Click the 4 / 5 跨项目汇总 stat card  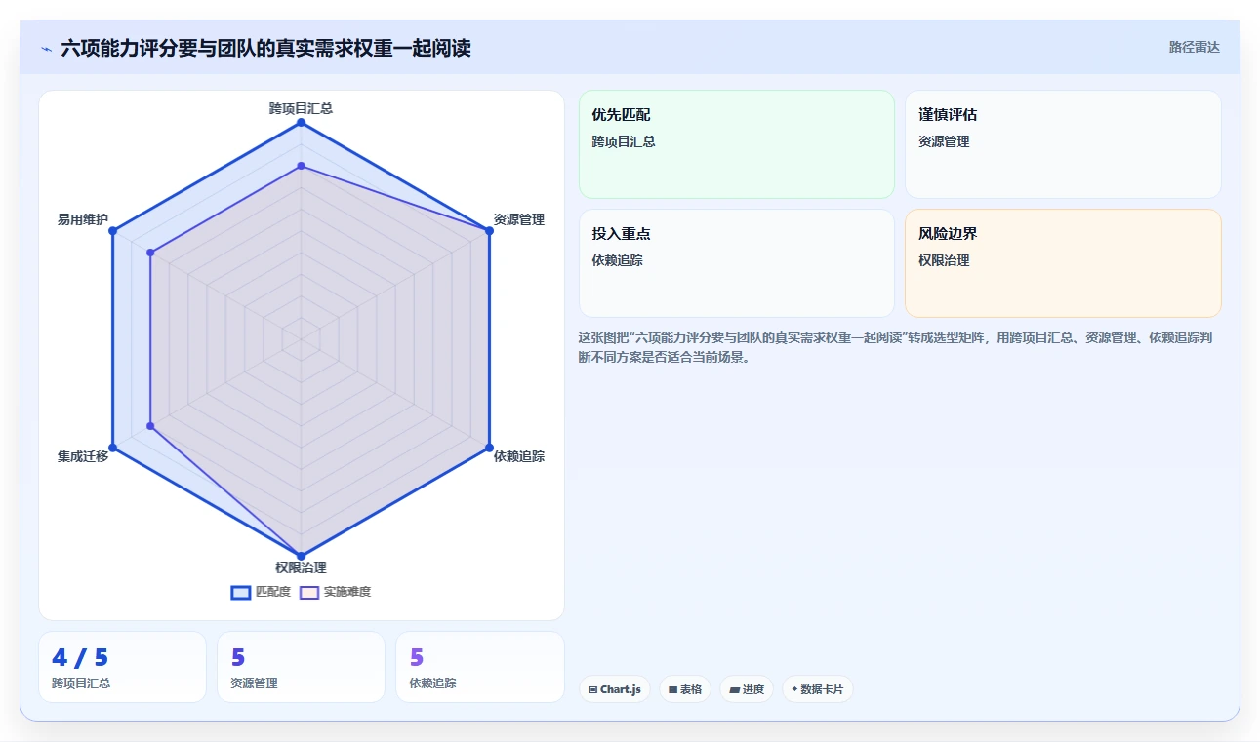122,667
